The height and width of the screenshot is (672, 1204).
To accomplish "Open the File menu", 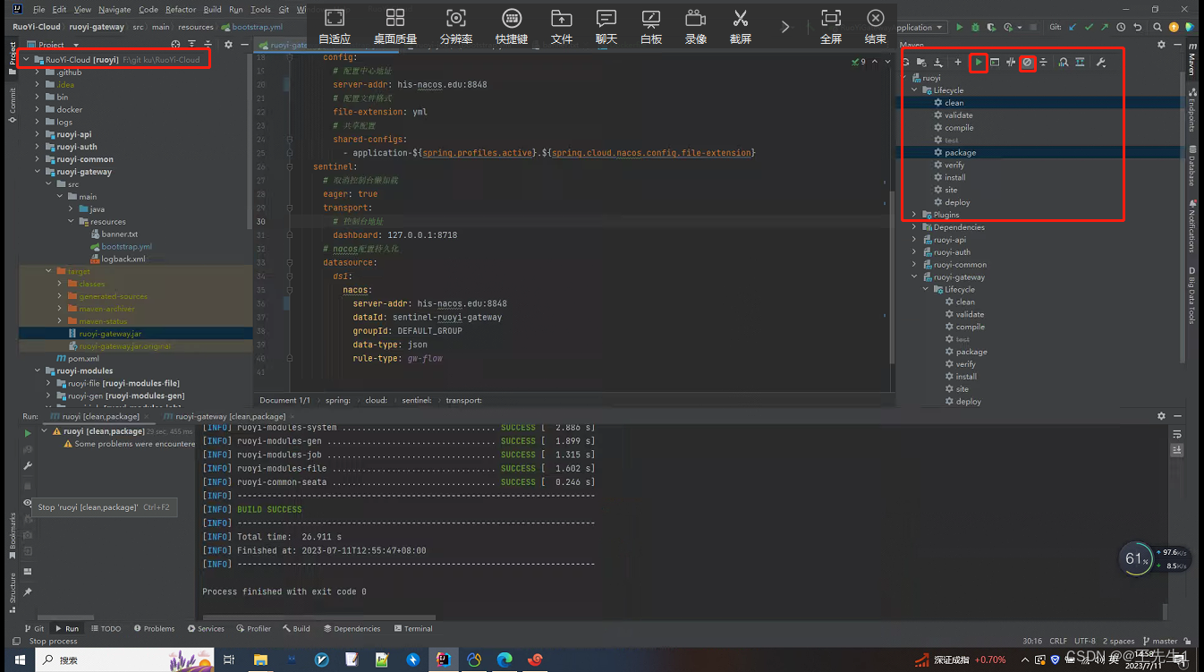I will 38,9.
